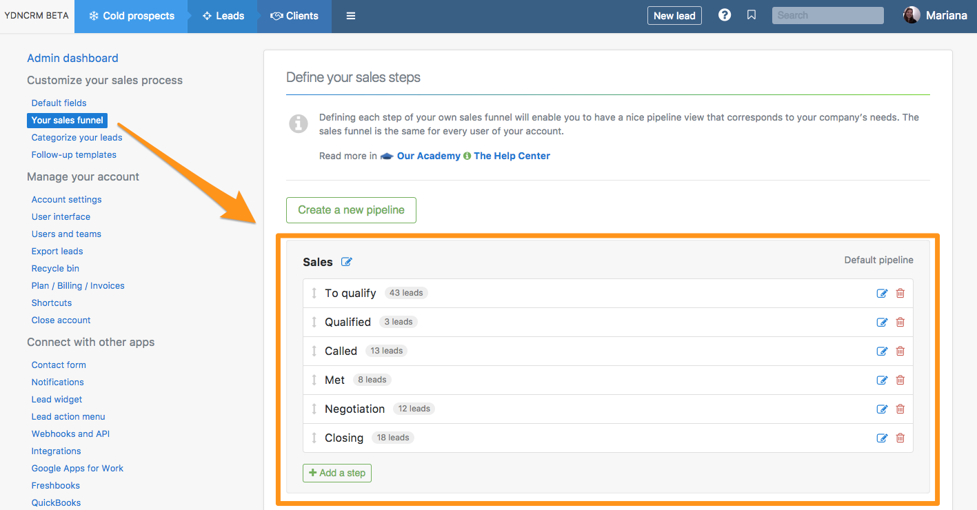Edit the Negotiation step
The height and width of the screenshot is (510, 977).
point(881,409)
